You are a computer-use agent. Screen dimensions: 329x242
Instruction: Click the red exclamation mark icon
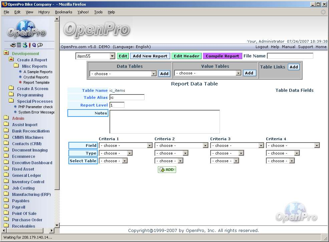tap(30, 45)
